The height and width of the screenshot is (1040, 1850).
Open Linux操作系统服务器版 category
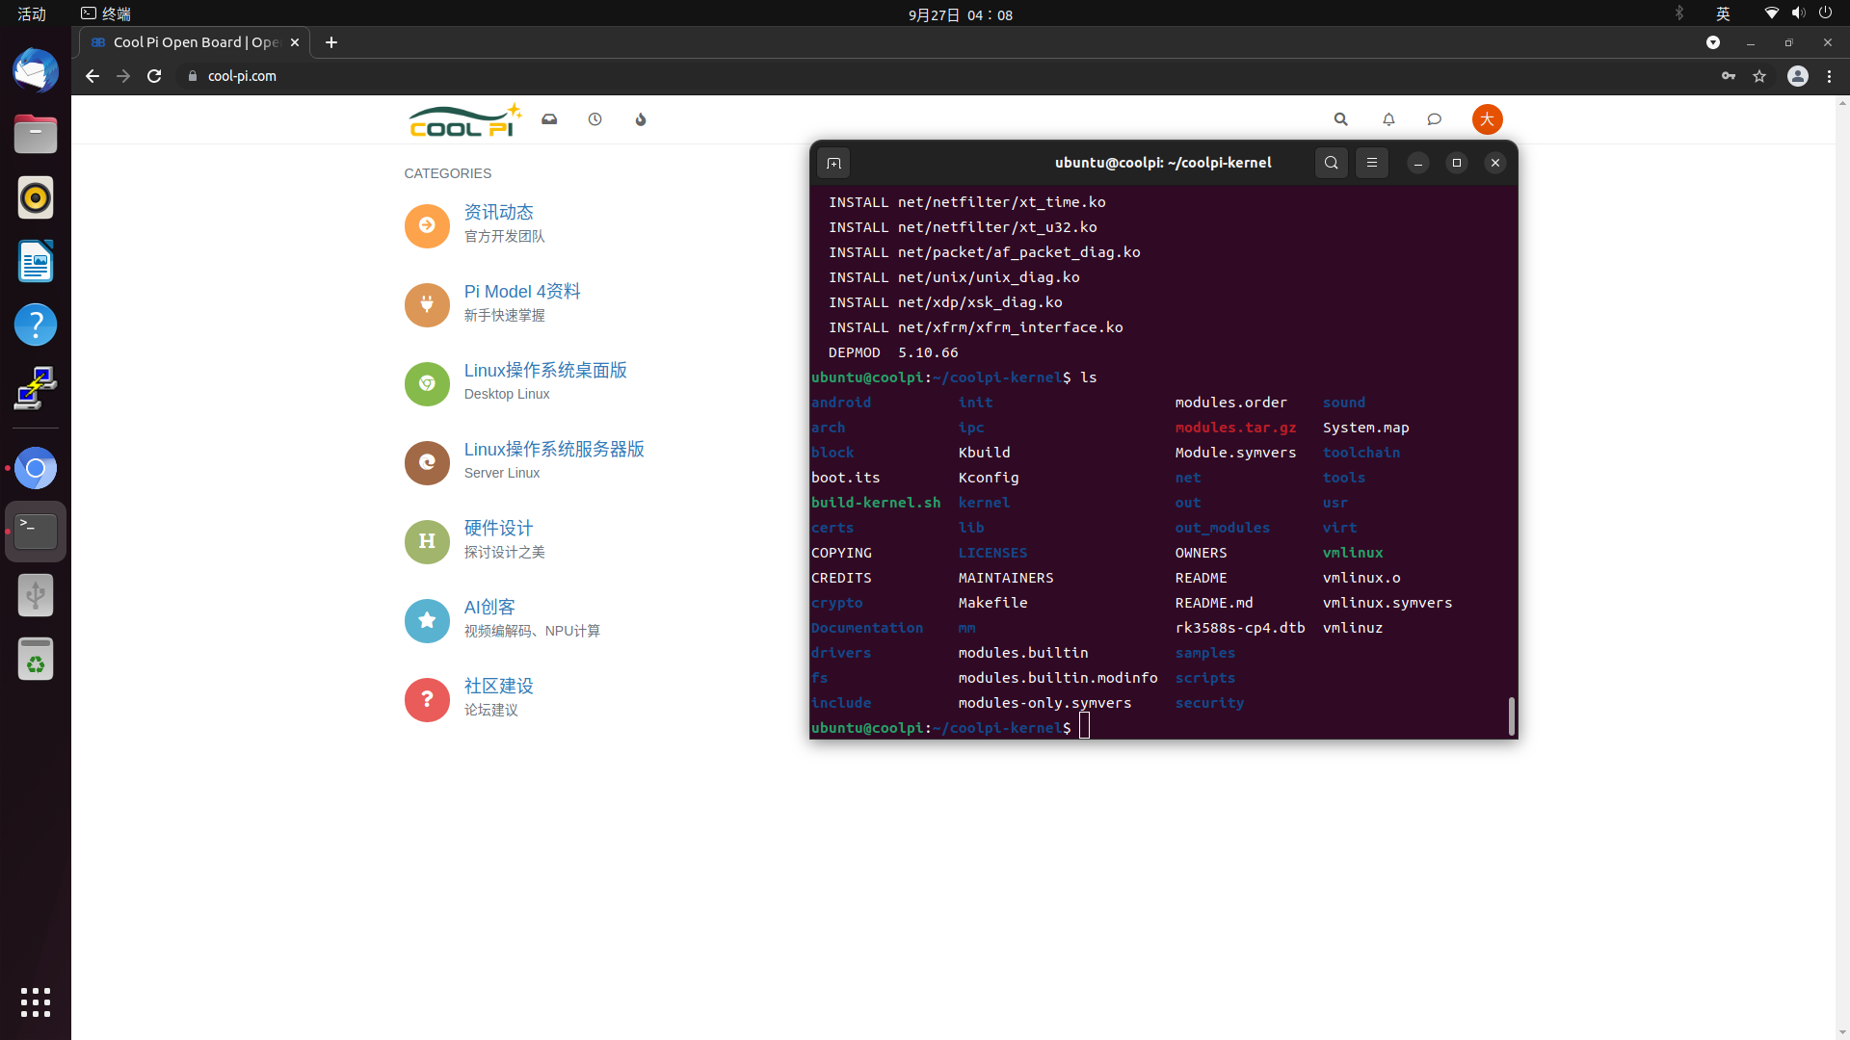click(554, 449)
